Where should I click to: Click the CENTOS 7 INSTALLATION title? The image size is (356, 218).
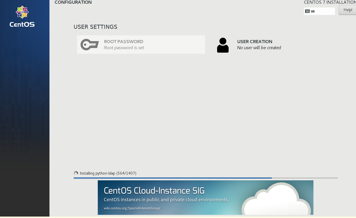tap(330, 2)
